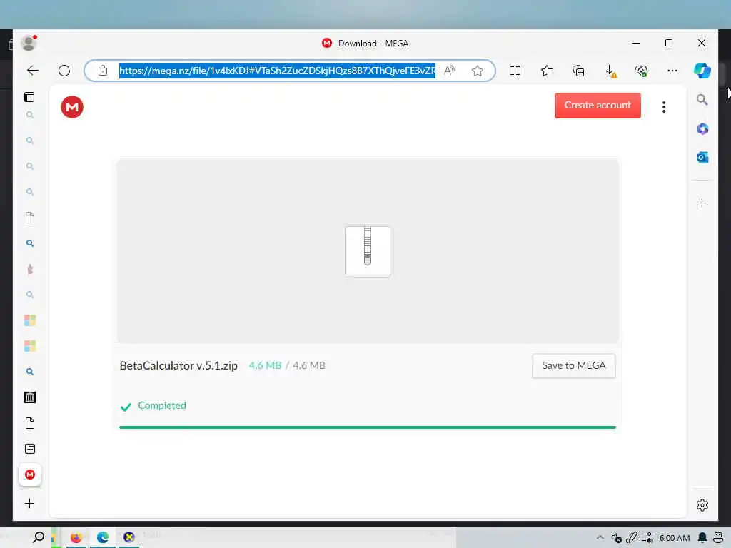Show the Downloads flyout with warning
This screenshot has height=548, width=731.
610,71
